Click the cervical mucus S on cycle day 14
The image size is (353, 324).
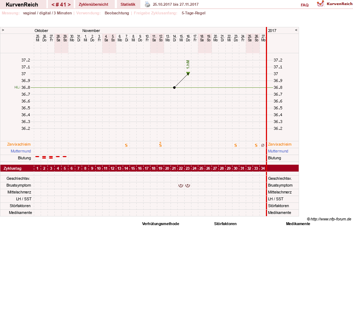tap(126, 145)
